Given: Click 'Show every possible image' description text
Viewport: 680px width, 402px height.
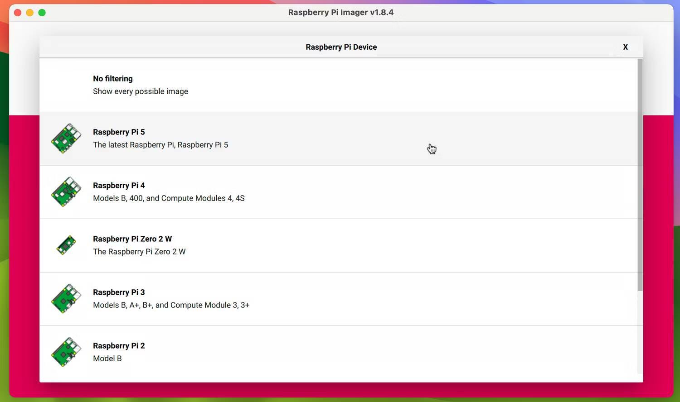Looking at the screenshot, I should coord(141,91).
